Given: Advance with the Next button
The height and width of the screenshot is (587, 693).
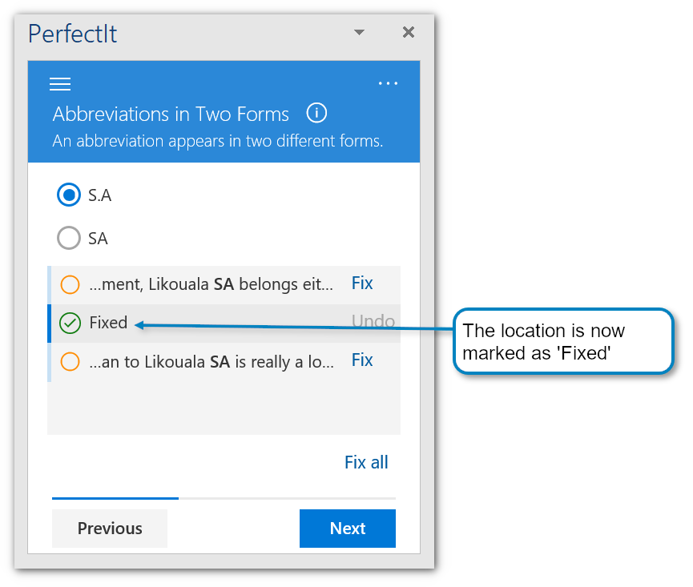Looking at the screenshot, I should pyautogui.click(x=348, y=529).
